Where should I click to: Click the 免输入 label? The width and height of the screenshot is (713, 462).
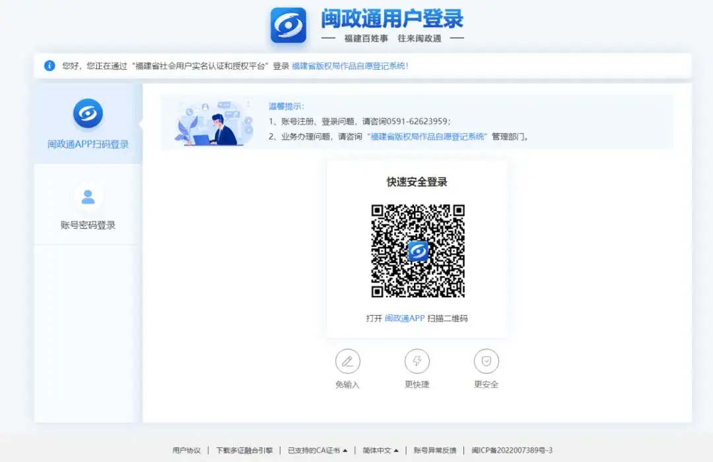point(347,384)
